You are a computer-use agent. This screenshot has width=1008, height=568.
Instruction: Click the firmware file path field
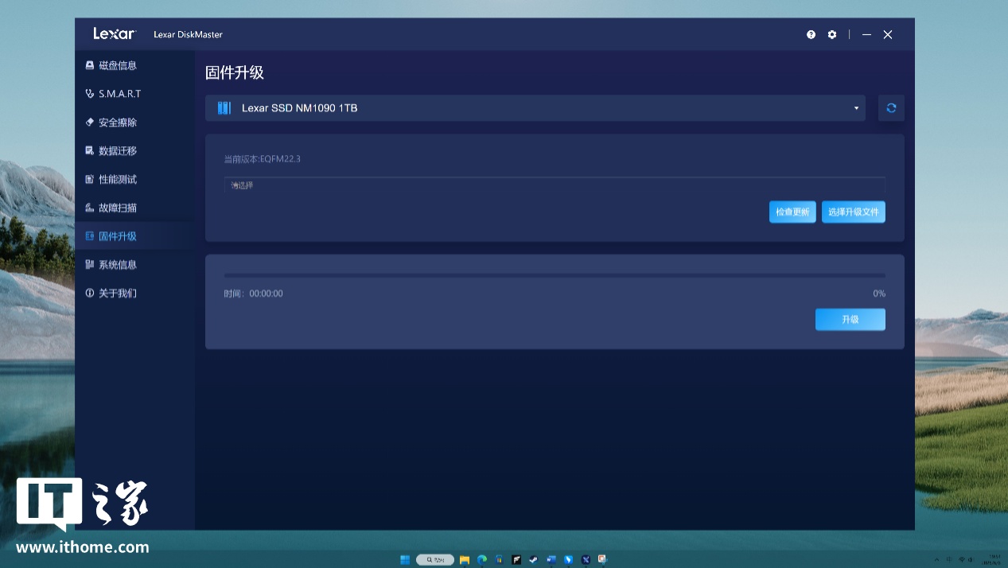[554, 185]
